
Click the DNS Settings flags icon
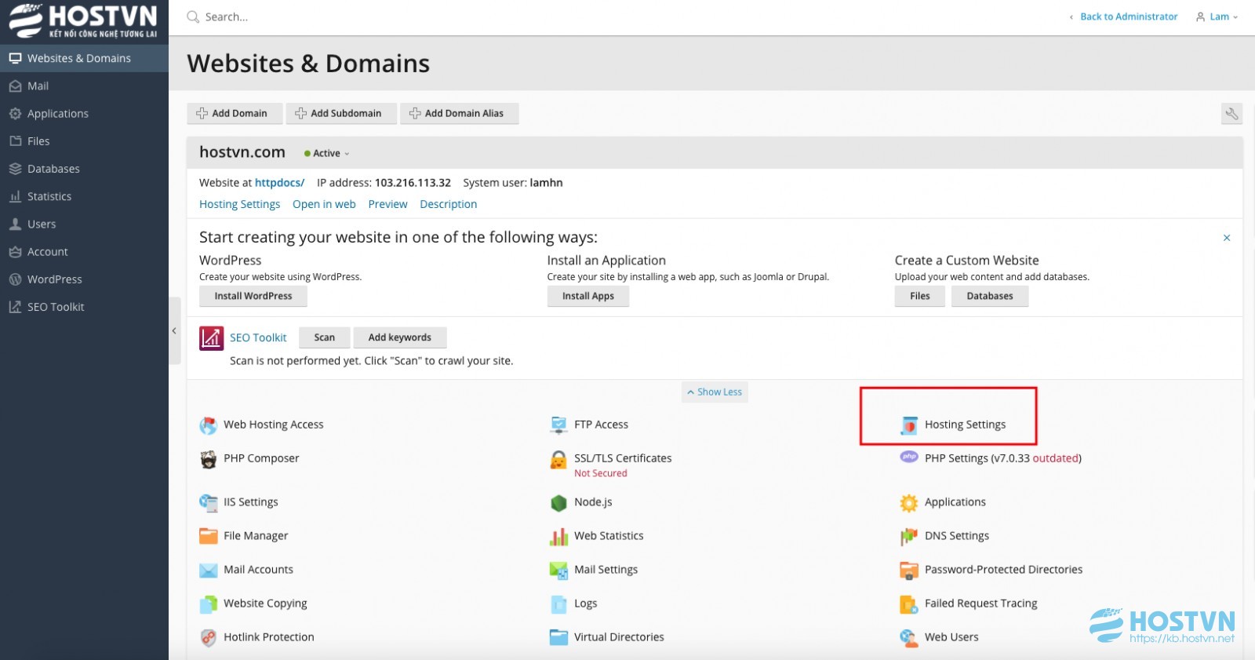tap(909, 536)
